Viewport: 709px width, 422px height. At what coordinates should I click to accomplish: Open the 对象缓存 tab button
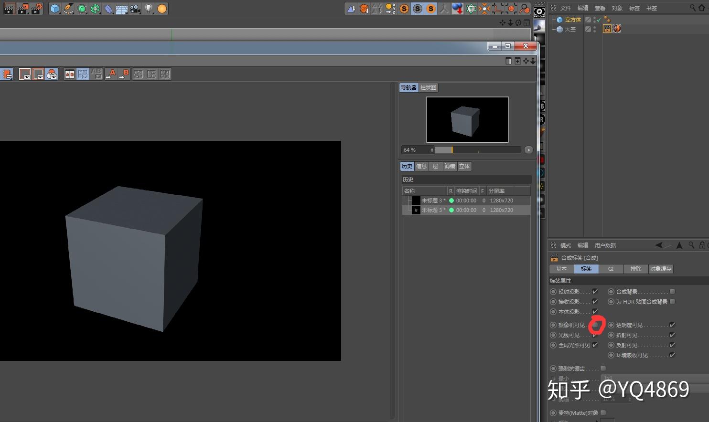(x=660, y=269)
